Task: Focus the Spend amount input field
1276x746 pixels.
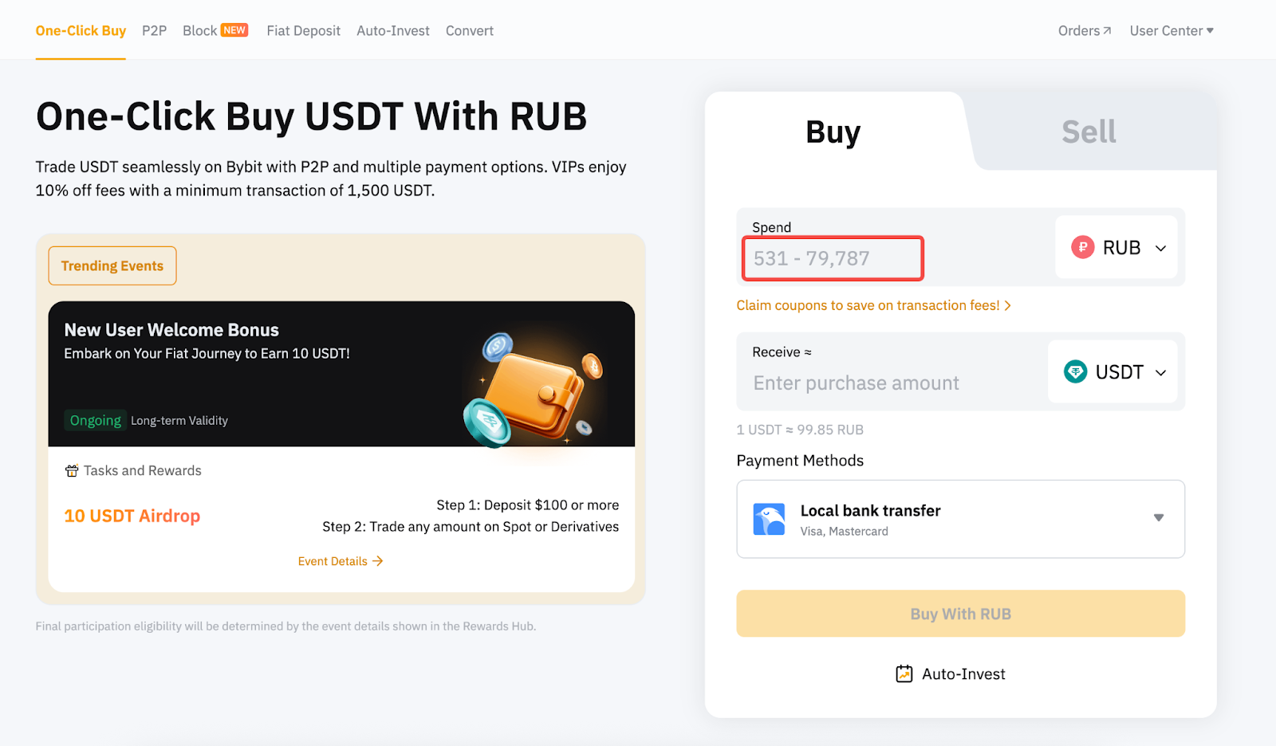Action: (x=833, y=258)
